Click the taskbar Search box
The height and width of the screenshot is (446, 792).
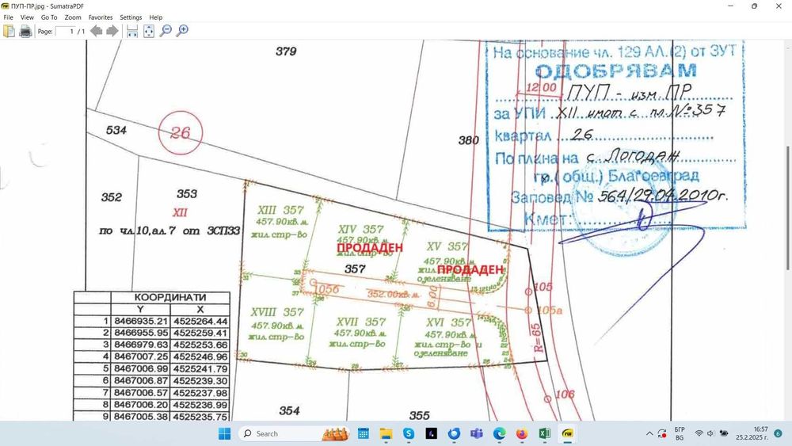[x=295, y=433]
